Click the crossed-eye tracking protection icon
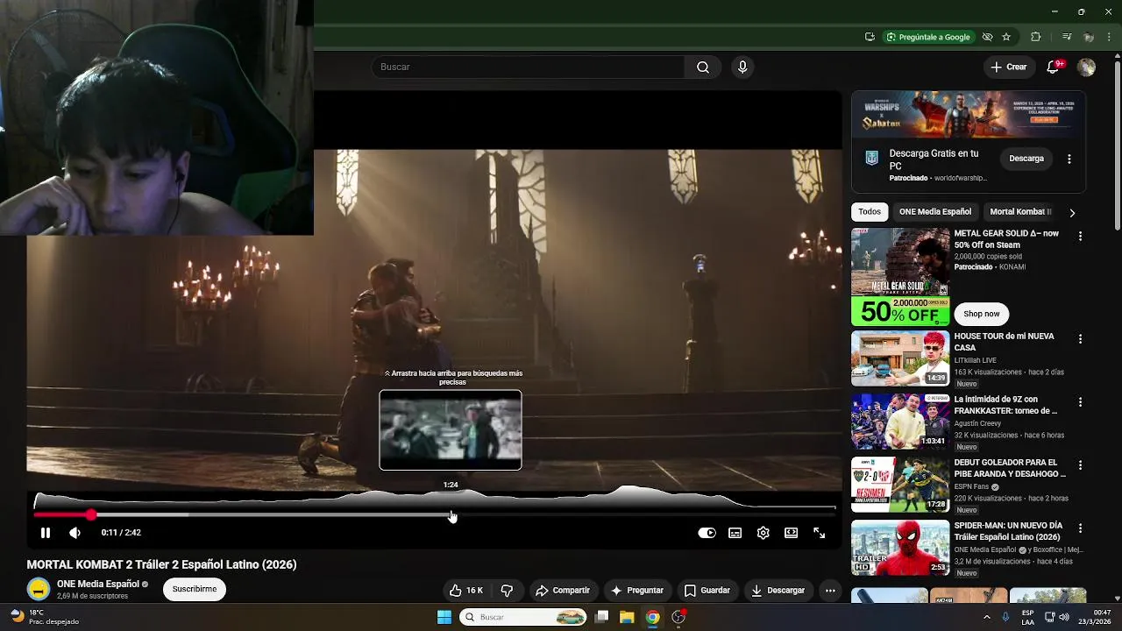1122x631 pixels. click(987, 37)
